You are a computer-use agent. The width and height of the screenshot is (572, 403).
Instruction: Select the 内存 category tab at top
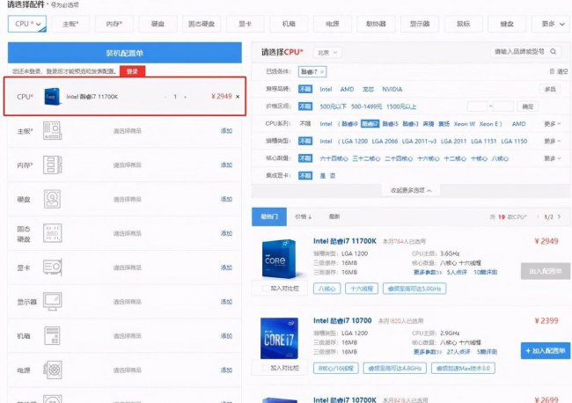(x=114, y=24)
